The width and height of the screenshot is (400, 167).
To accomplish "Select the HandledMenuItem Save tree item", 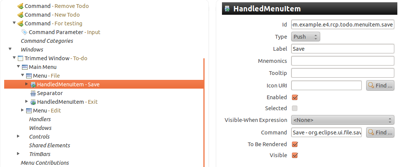I will [x=68, y=84].
